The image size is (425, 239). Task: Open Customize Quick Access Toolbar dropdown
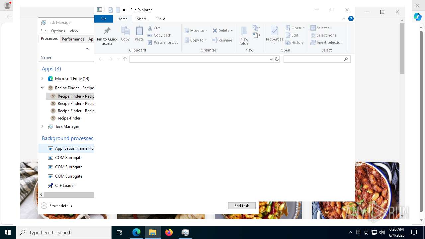124,10
